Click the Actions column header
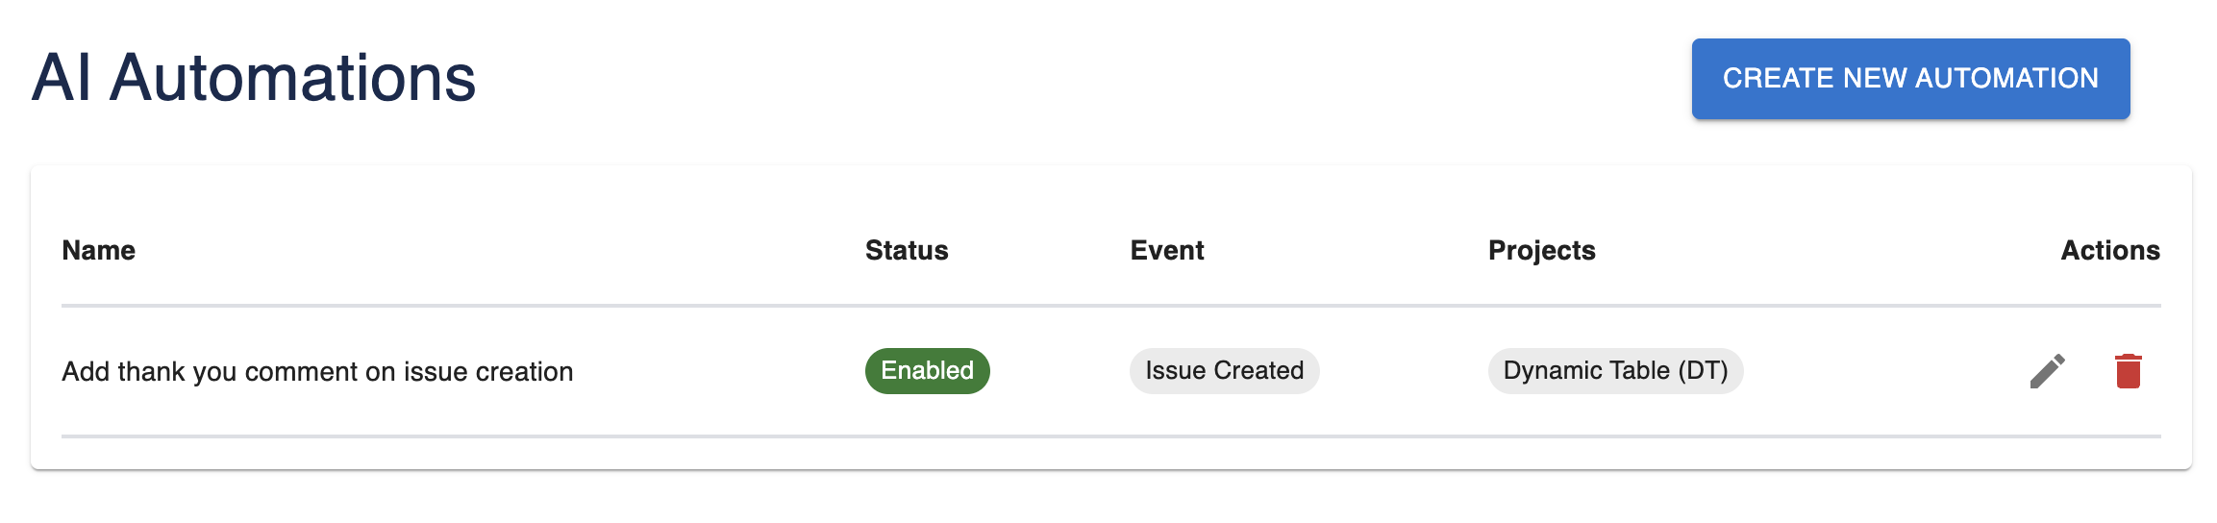Image resolution: width=2217 pixels, height=523 pixels. (2109, 251)
